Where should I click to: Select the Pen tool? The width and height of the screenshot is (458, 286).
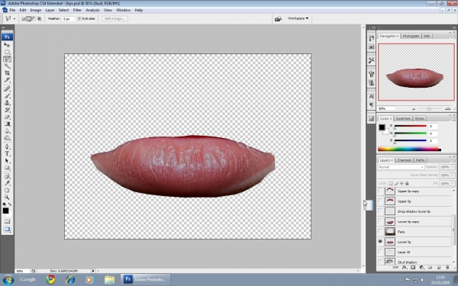click(x=7, y=146)
